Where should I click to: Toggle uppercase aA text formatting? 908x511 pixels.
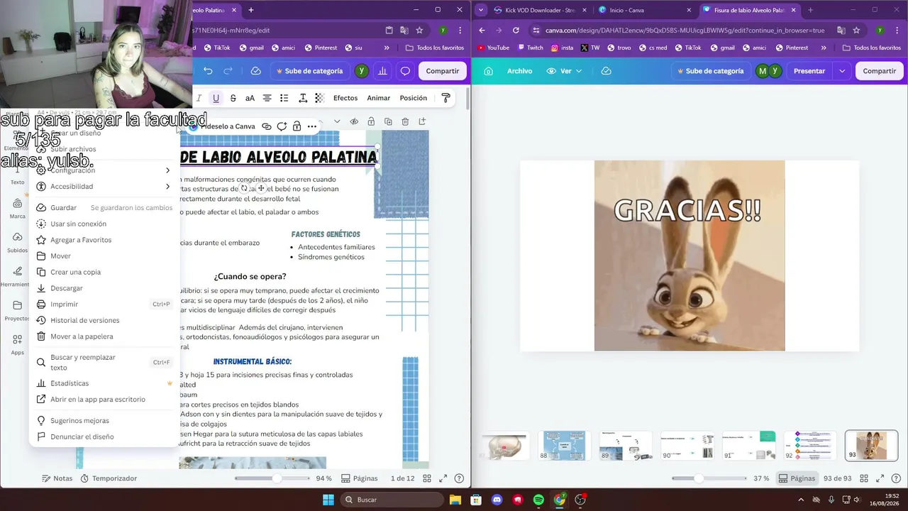tap(250, 98)
